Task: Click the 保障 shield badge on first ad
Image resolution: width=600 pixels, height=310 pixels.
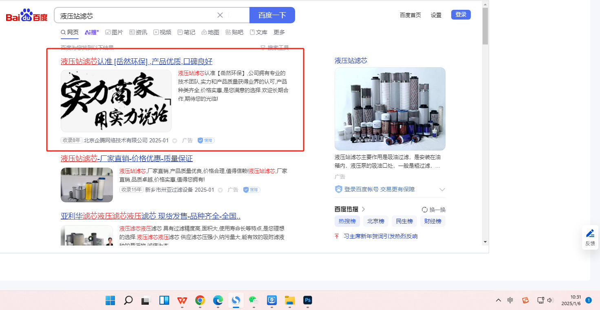Action: (x=206, y=140)
